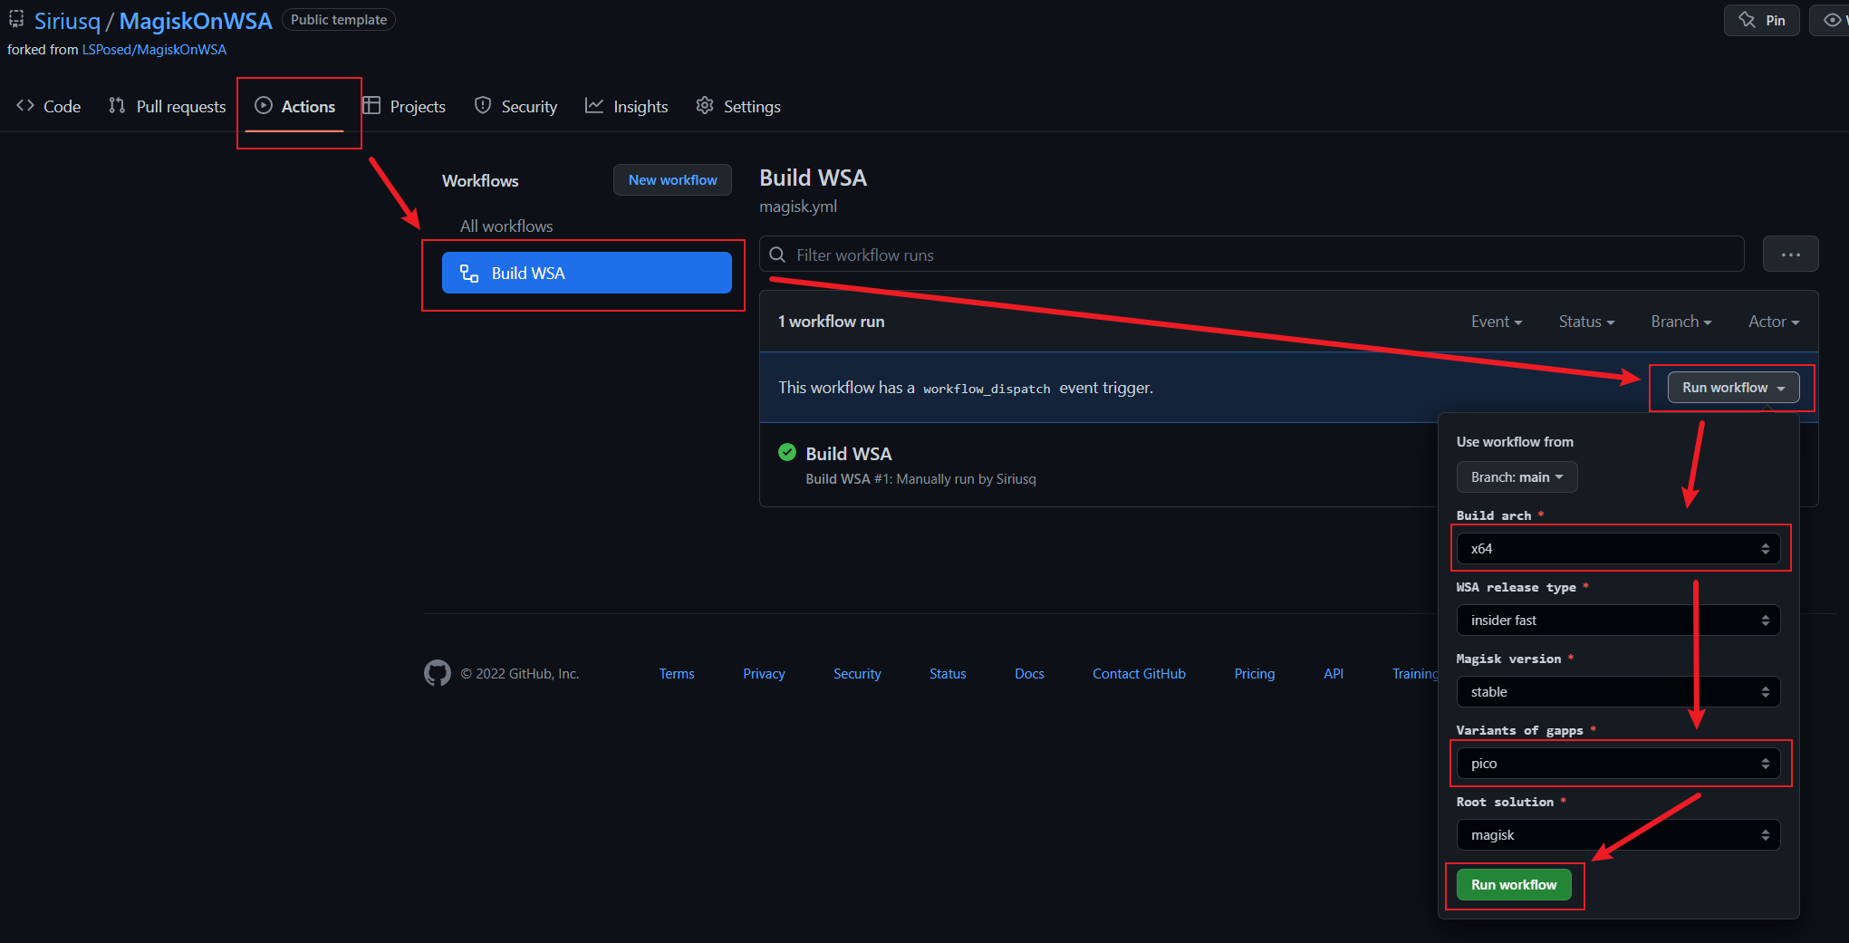This screenshot has height=943, width=1849.
Task: Open the LSPosed/MagiskOnWSA fork source link
Action: (154, 50)
